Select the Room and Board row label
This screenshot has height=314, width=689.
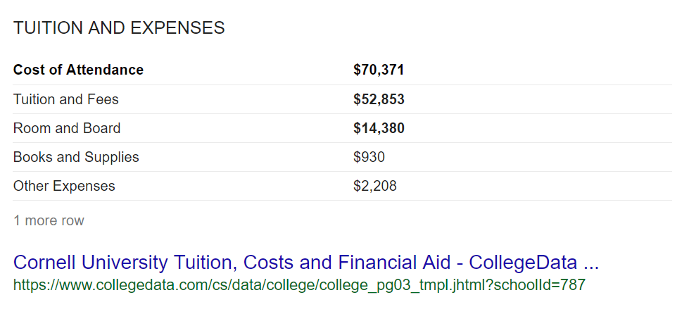pyautogui.click(x=67, y=128)
